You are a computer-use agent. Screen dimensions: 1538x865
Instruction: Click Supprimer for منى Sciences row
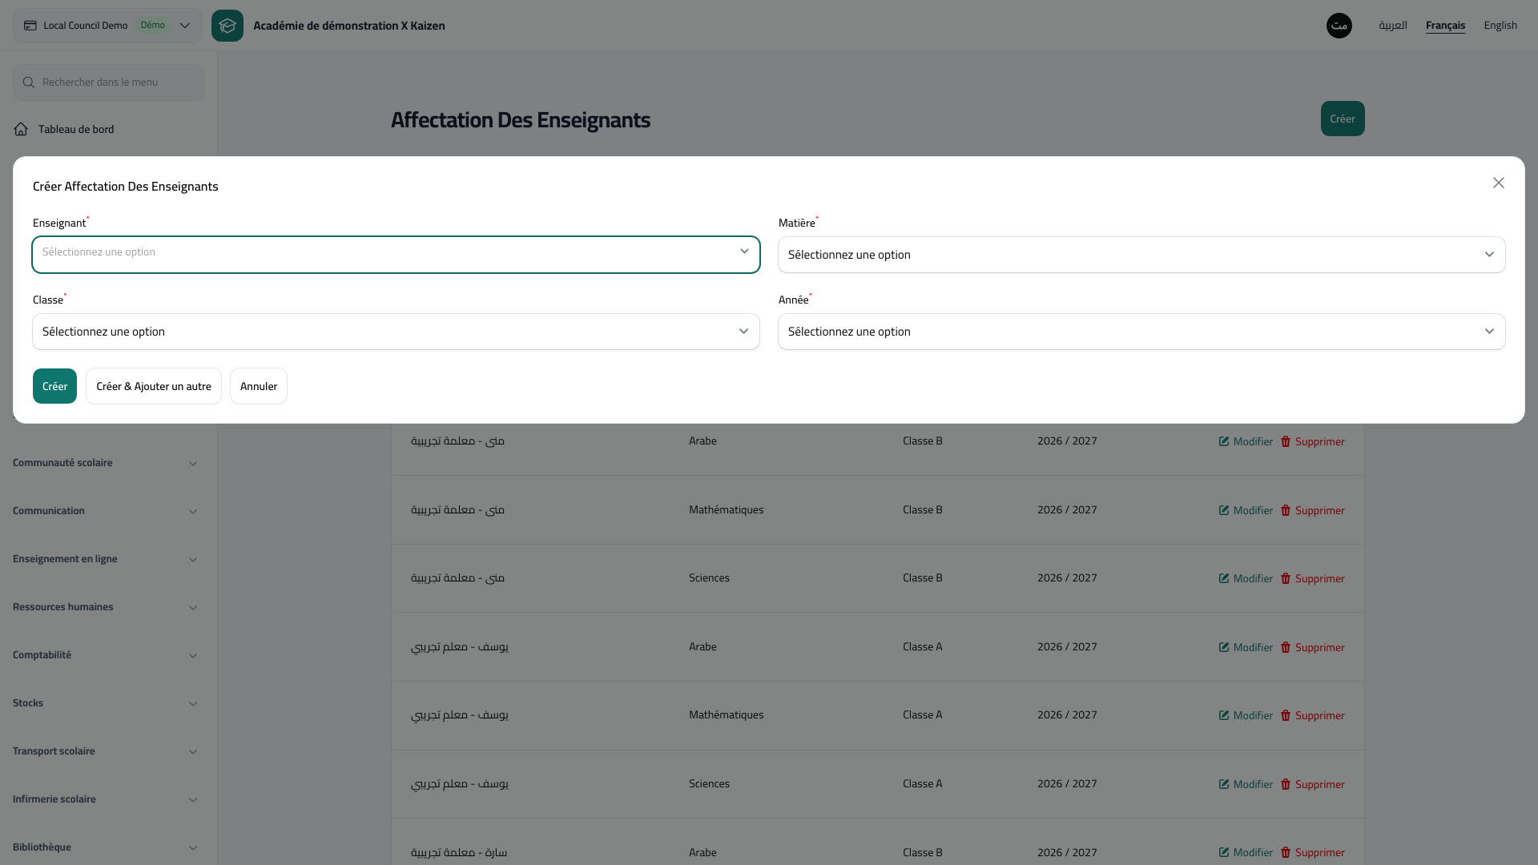tap(1312, 578)
